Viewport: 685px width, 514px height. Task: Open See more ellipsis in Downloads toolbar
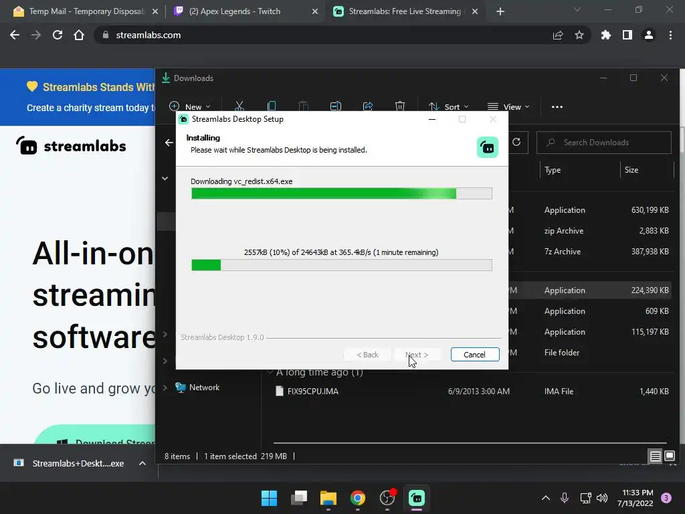point(557,106)
